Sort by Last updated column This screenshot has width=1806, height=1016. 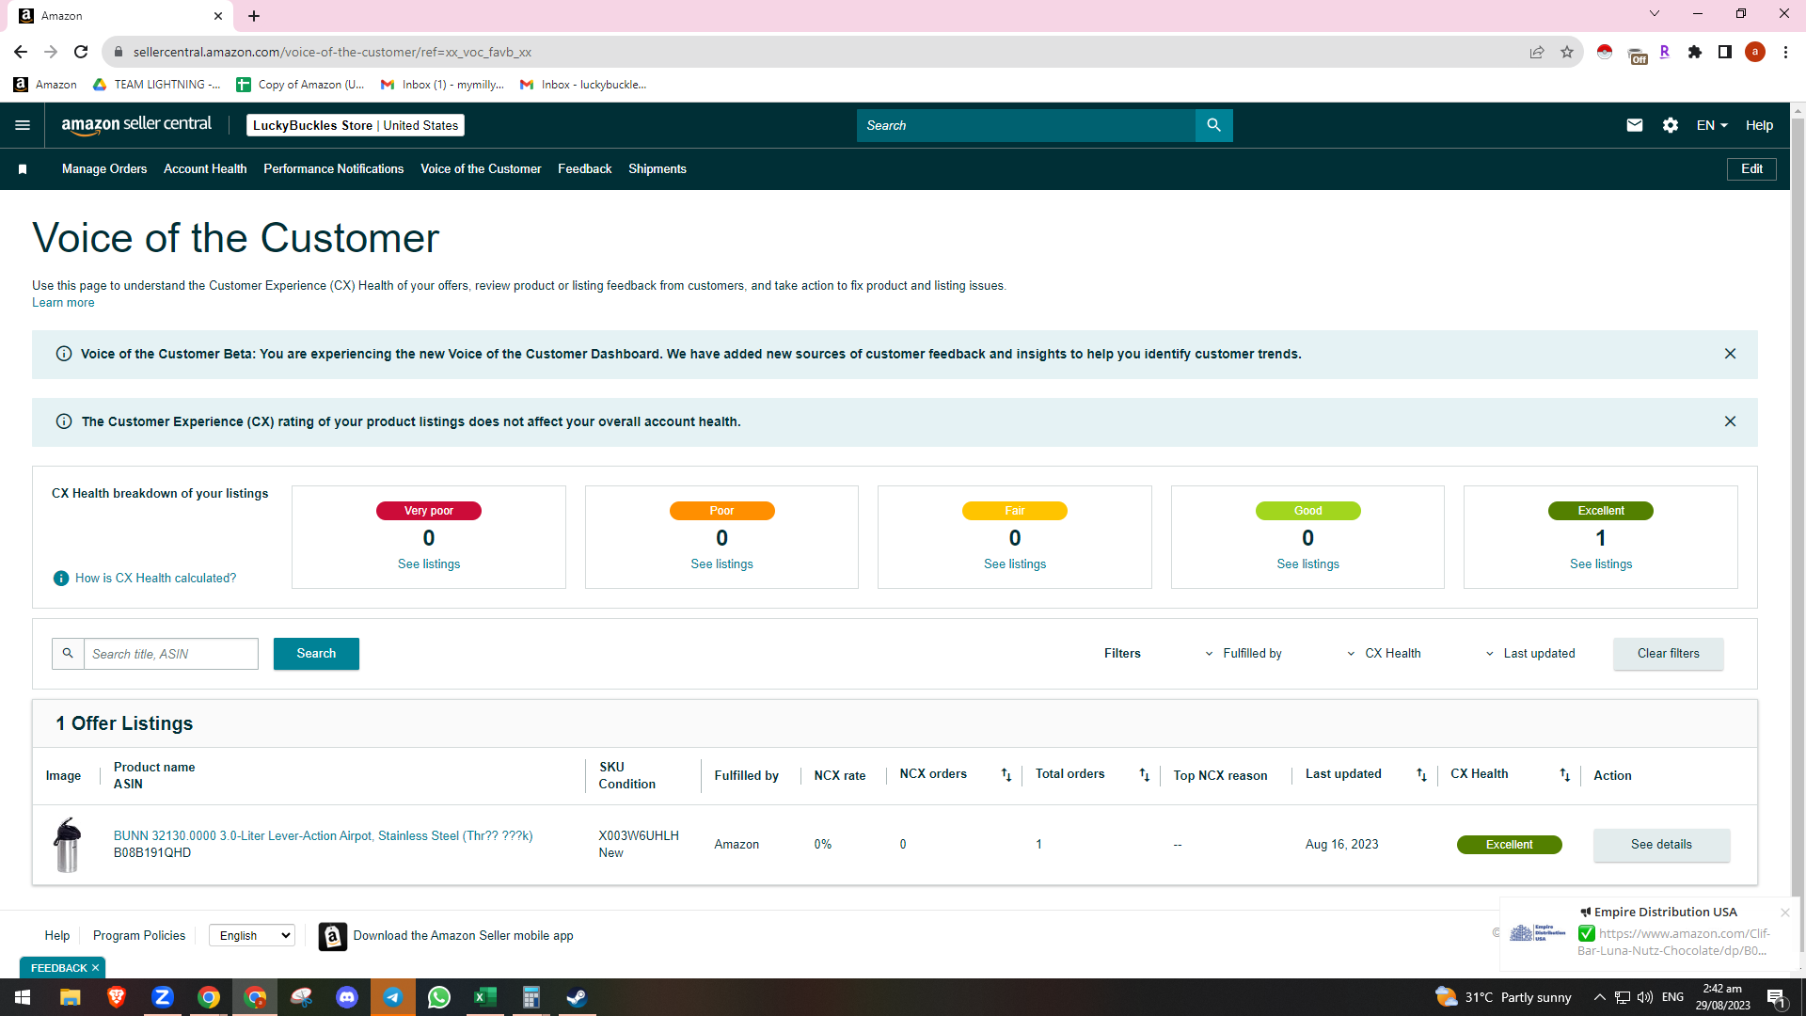pyautogui.click(x=1421, y=775)
